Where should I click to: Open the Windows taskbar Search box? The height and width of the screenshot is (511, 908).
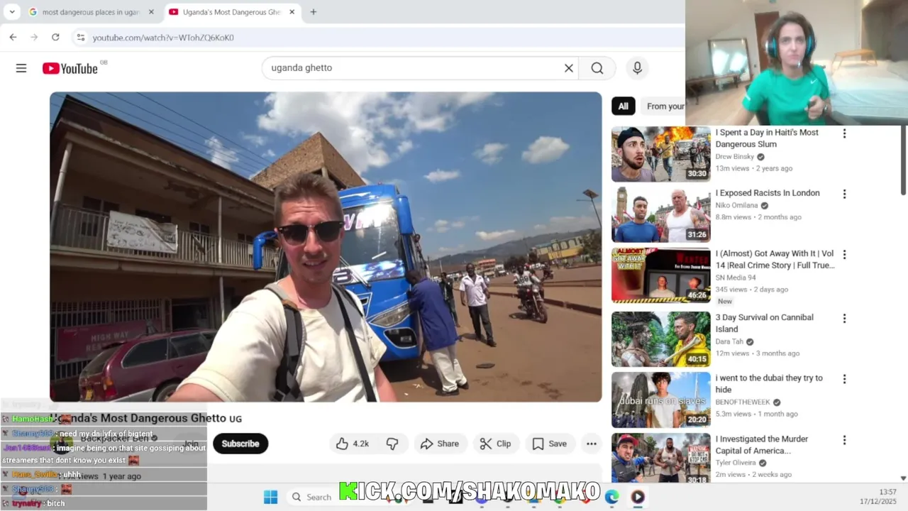coord(312,497)
